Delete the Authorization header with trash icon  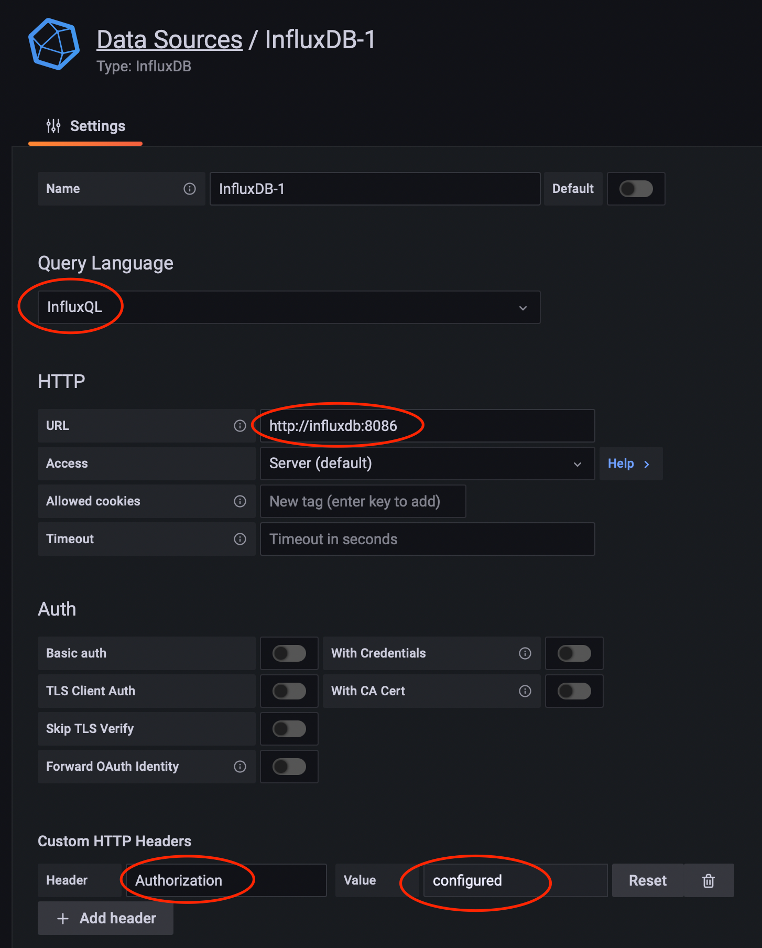pyautogui.click(x=709, y=881)
